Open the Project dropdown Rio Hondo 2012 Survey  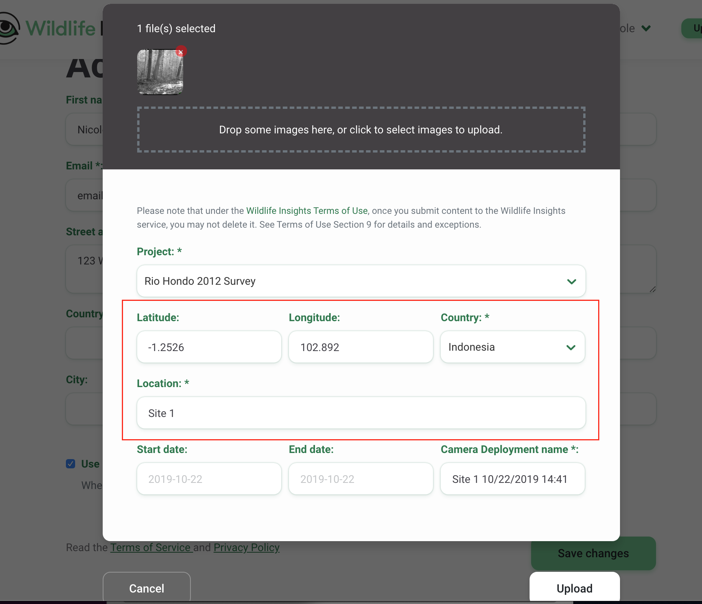(x=361, y=281)
